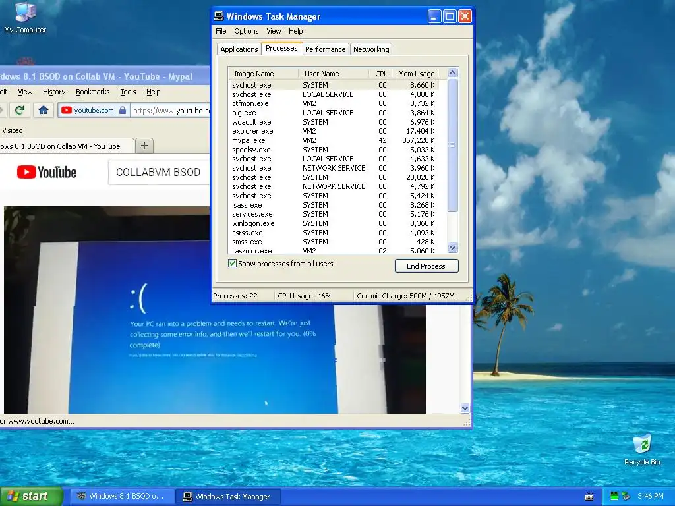
Task: Reload page in Mypal browser
Action: tap(19, 110)
